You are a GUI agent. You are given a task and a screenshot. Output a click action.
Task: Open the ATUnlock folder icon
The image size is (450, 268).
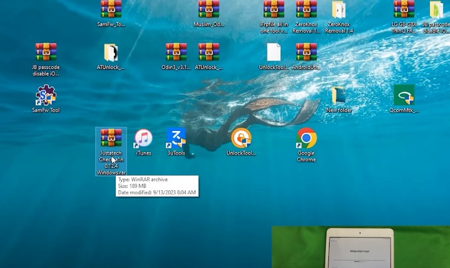coord(111,52)
